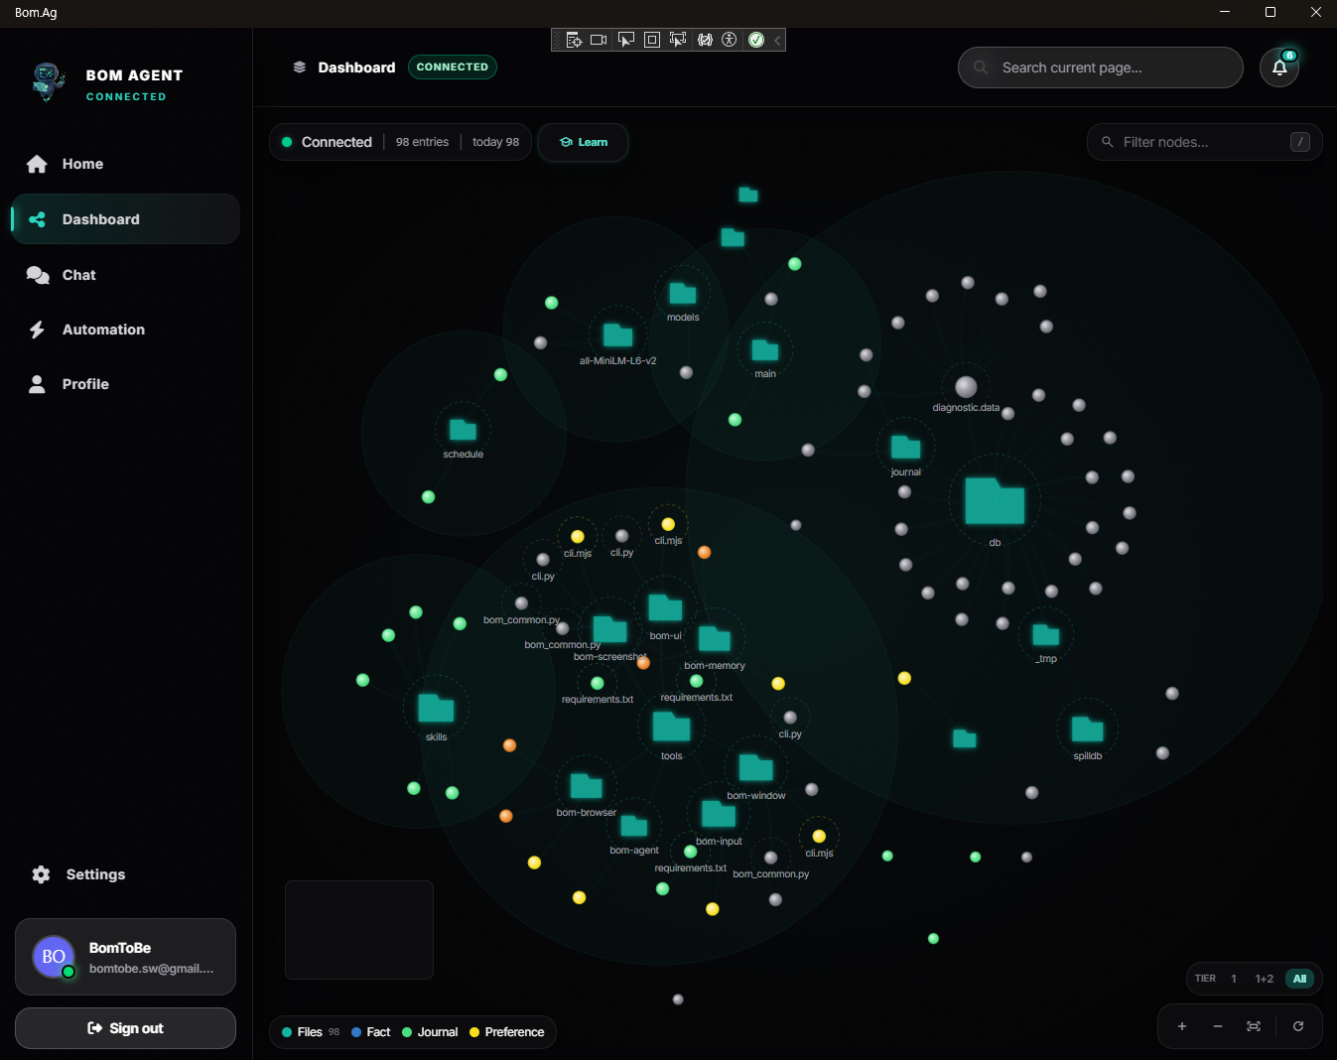Select the screen recording camera tool

pos(598,40)
